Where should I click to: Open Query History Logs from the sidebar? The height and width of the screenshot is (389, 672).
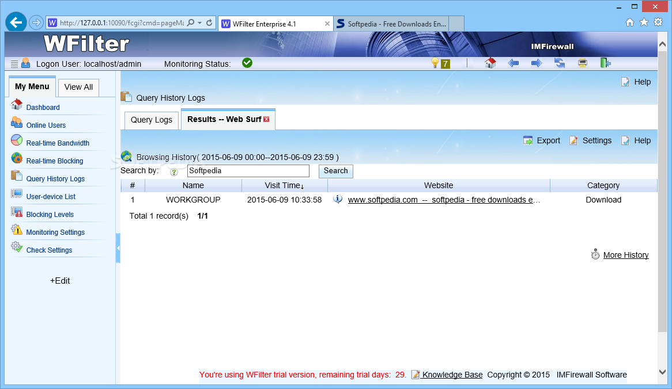pyautogui.click(x=55, y=179)
